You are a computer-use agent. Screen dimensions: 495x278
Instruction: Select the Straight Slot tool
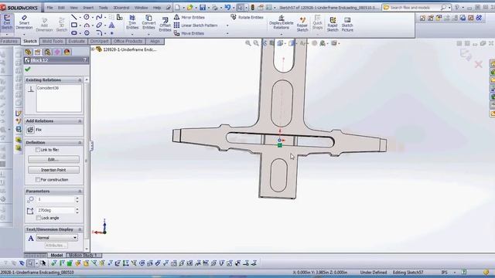(74, 32)
